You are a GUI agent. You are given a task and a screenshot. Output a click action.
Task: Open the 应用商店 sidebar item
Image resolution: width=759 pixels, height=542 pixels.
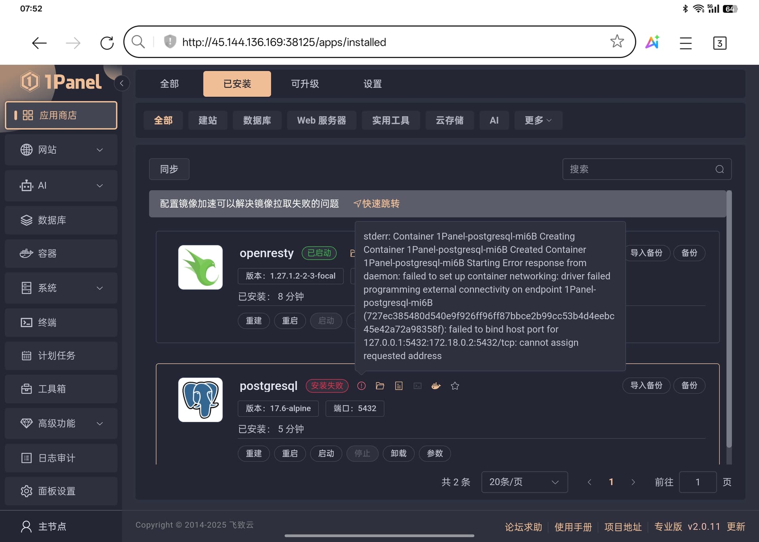(61, 115)
